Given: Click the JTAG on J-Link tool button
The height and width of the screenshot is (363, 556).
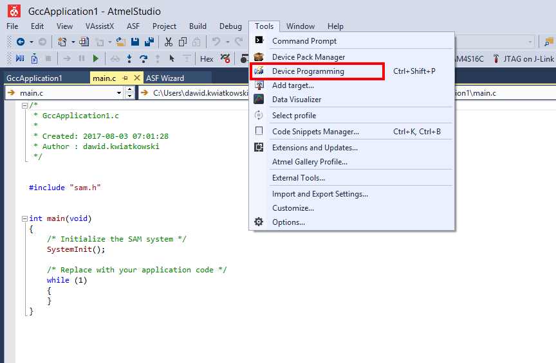Looking at the screenshot, I should pyautogui.click(x=524, y=59).
